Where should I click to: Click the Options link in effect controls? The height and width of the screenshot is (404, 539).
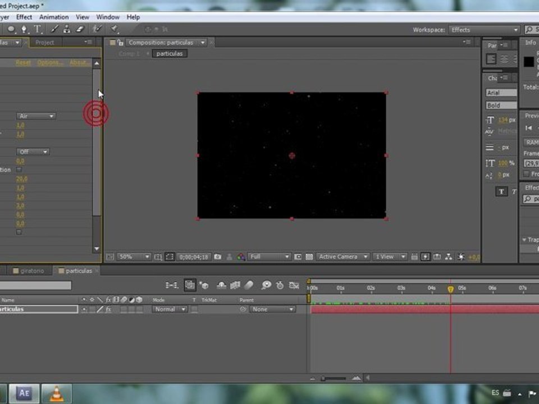[x=50, y=62]
